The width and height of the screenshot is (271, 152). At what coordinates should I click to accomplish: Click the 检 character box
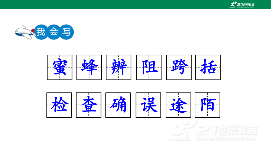[59, 105]
